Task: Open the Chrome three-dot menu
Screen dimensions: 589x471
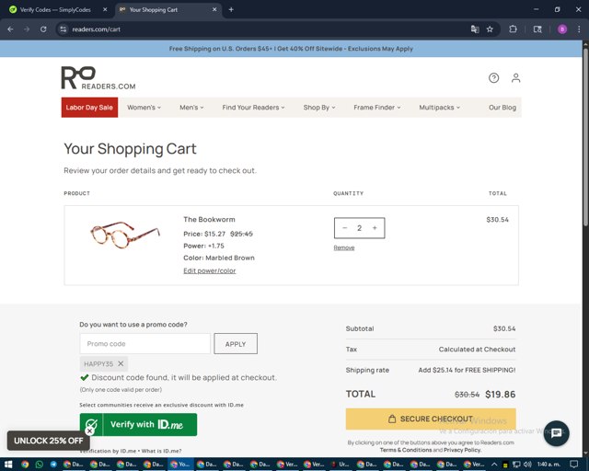Action: (579, 29)
